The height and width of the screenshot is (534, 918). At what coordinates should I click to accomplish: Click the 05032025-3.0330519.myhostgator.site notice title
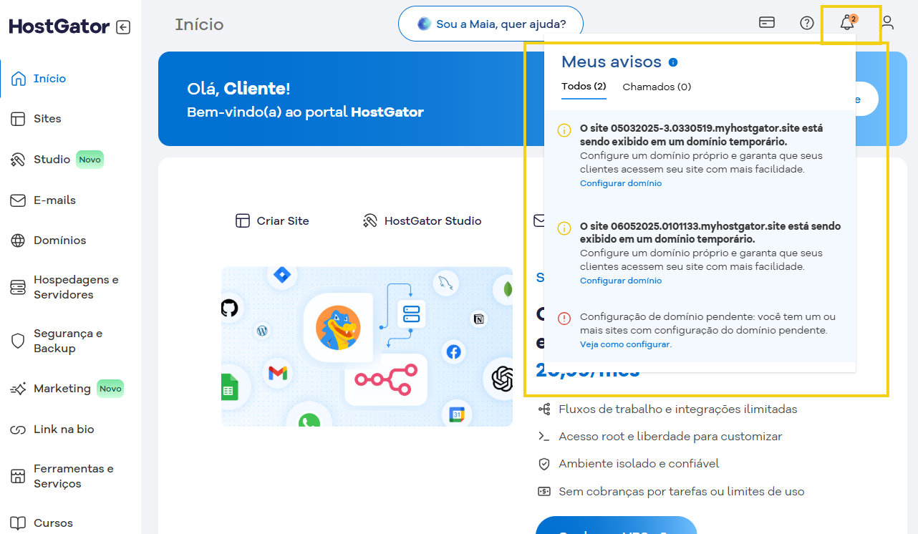tap(701, 135)
